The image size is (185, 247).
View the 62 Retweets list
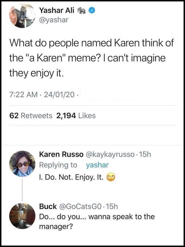click(x=31, y=115)
